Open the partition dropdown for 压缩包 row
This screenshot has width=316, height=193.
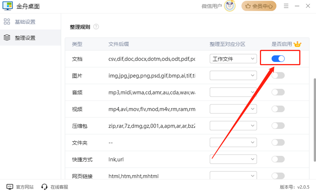tap(233, 126)
